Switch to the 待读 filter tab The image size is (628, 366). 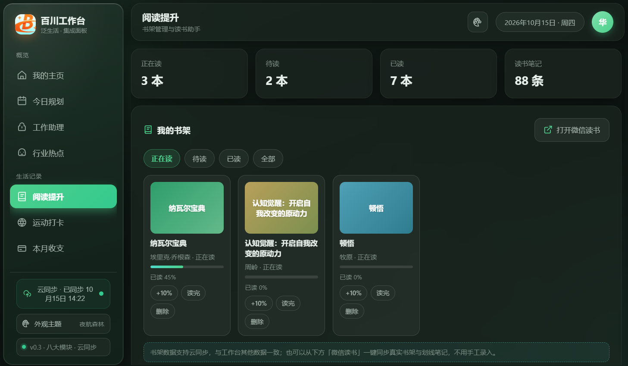[200, 159]
